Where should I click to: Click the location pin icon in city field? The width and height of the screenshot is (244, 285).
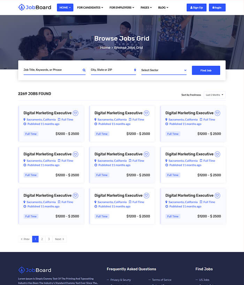pyautogui.click(x=135, y=70)
